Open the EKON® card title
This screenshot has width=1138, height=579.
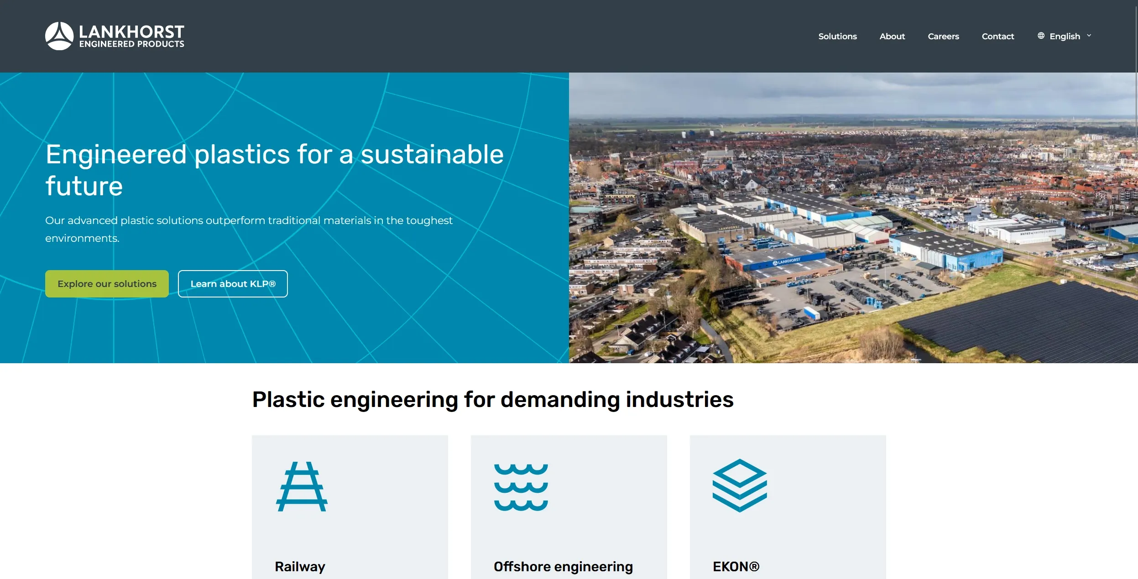coord(736,567)
